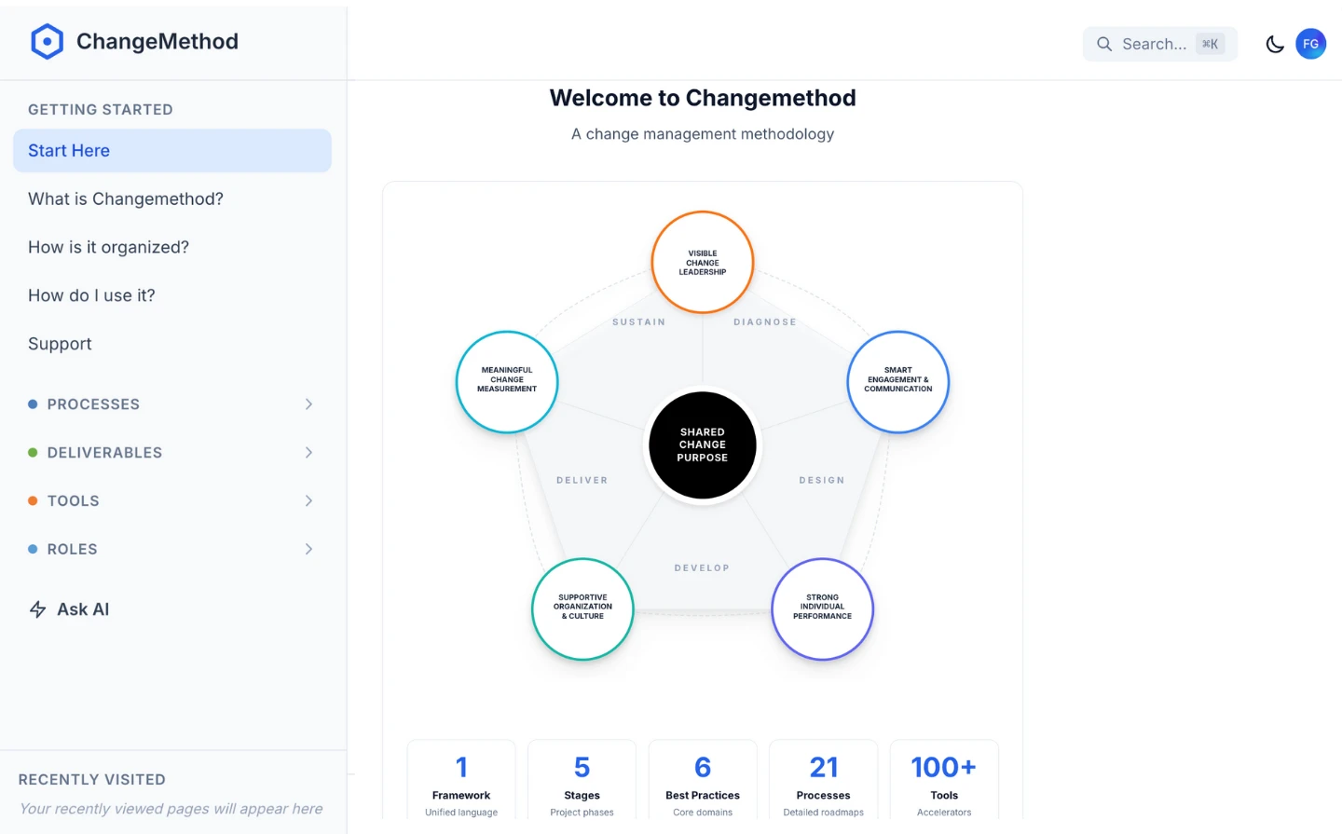The height and width of the screenshot is (834, 1342).
Task: Click the ChangeMethod hexagon logo icon
Action: 47,42
